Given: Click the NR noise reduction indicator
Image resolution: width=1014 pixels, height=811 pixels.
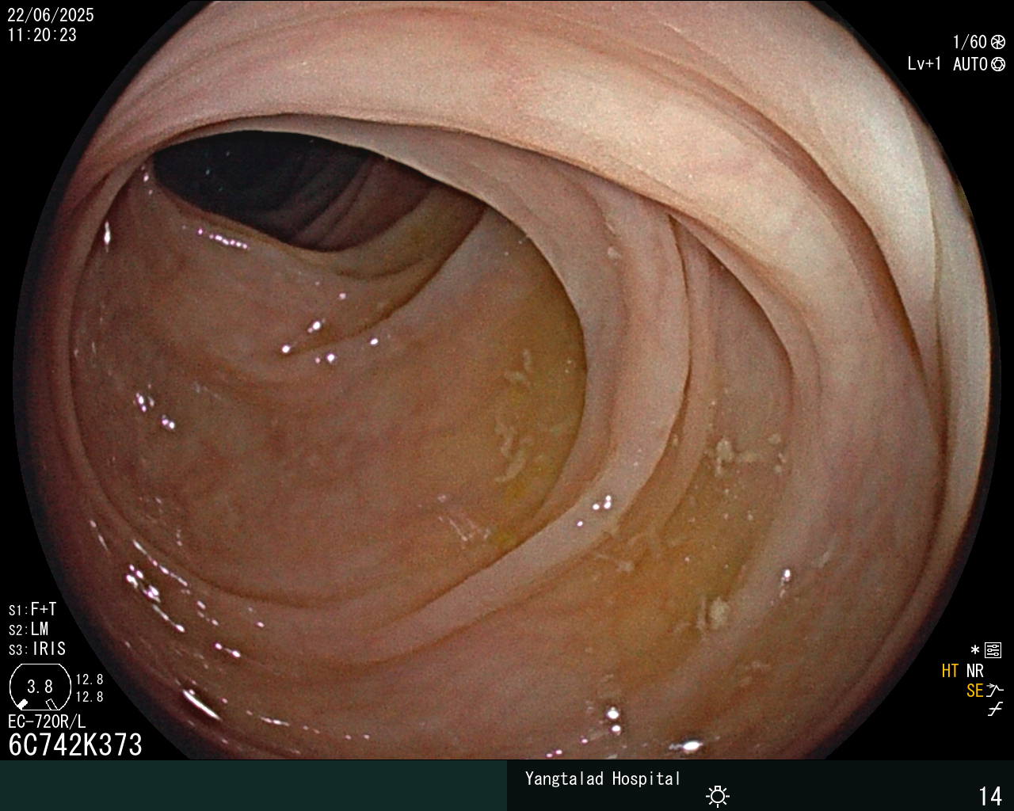Looking at the screenshot, I should click(974, 671).
